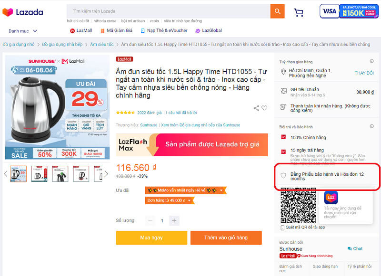Share this product via share icon
This screenshot has height=276, width=381.
tap(256, 108)
